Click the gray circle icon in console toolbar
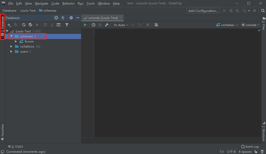 pyautogui.click(x=100, y=25)
